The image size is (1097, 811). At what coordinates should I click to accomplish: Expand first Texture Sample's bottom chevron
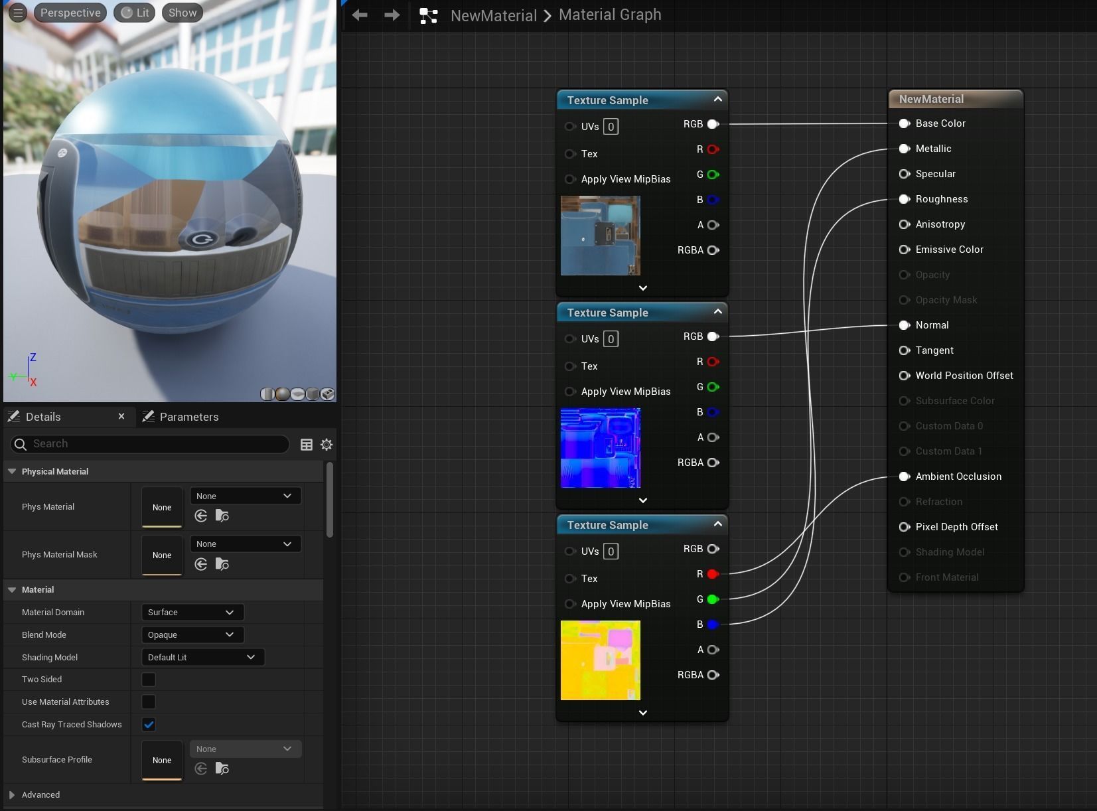click(642, 288)
